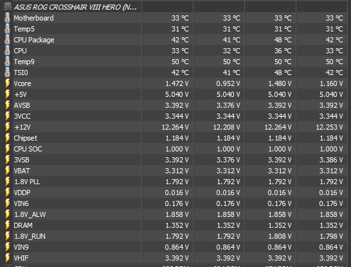Select the Temp9 sensor label
This screenshot has height=267, width=351.
(x=24, y=62)
